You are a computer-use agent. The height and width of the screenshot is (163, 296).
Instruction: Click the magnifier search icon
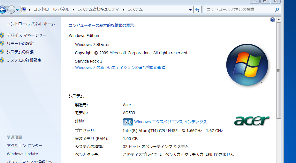click(277, 10)
